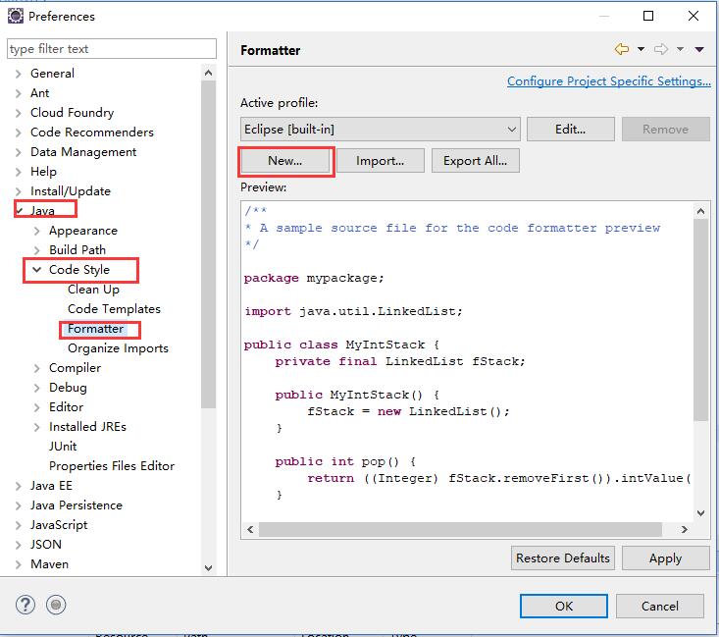Open the Active profile combo box
719x637 pixels.
tap(381, 130)
